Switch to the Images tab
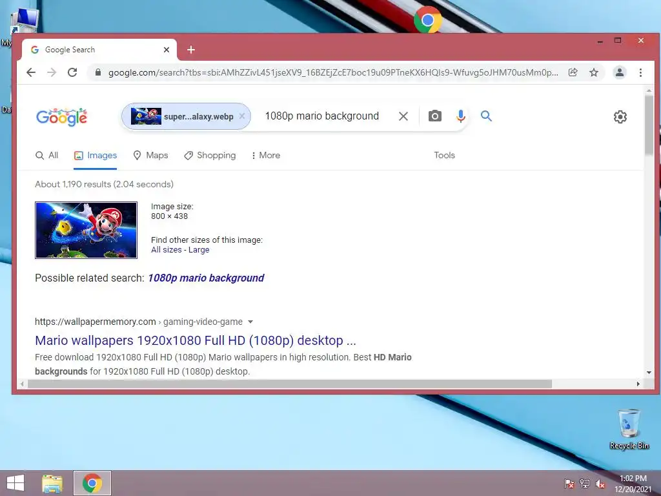Image resolution: width=661 pixels, height=496 pixels. click(x=96, y=155)
